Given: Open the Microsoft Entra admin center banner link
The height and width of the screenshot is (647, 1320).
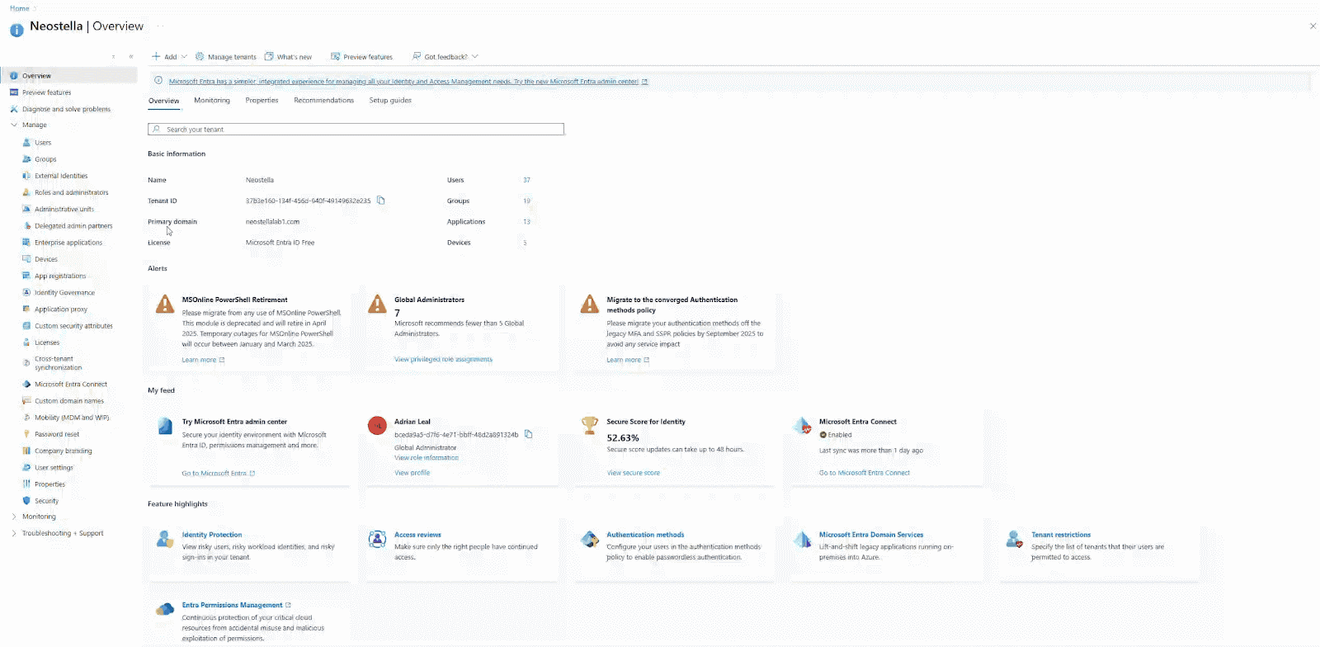Looking at the screenshot, I should coord(408,82).
